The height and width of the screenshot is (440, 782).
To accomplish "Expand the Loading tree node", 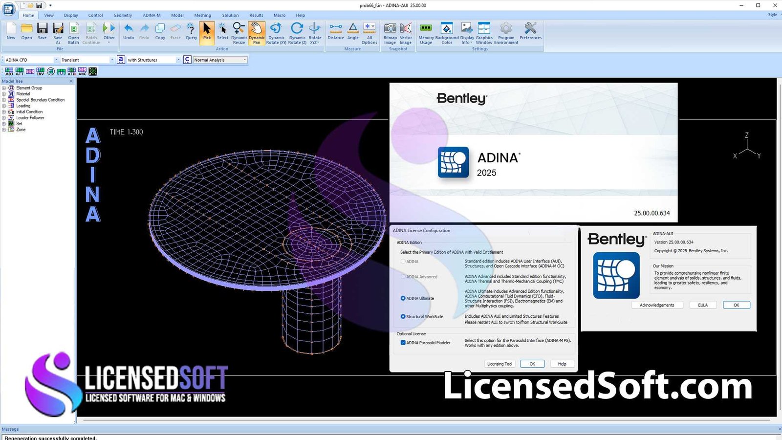I will 4,106.
